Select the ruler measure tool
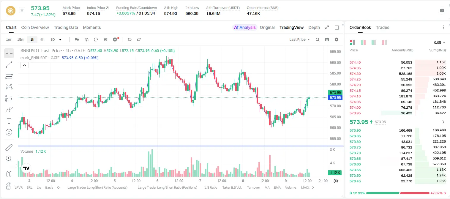 [x=9, y=147]
